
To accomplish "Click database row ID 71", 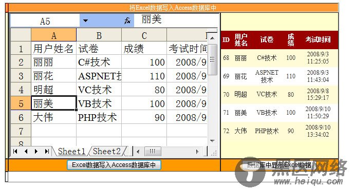I will tap(280, 113).
